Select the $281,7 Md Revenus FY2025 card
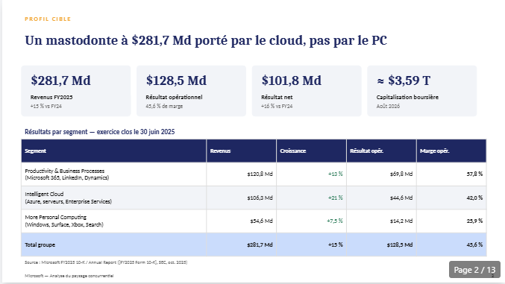This screenshot has width=505, height=284. click(x=76, y=91)
